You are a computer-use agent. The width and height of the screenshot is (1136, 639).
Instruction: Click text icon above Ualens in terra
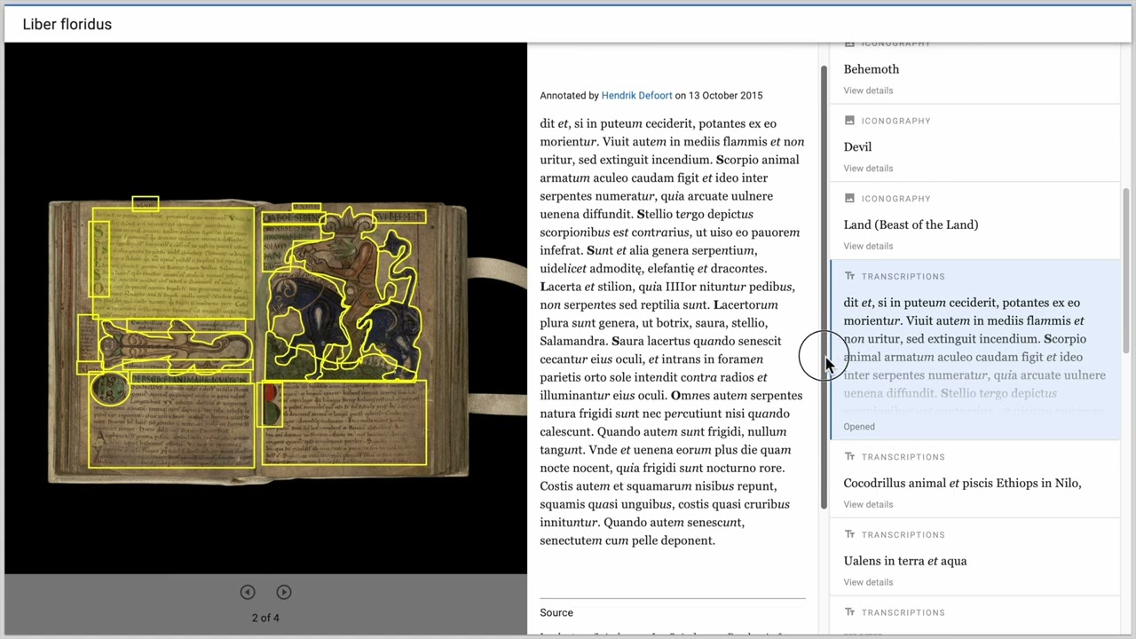pyautogui.click(x=849, y=534)
